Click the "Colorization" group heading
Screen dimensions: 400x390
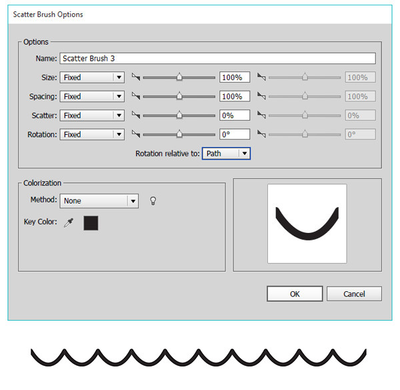pyautogui.click(x=42, y=183)
